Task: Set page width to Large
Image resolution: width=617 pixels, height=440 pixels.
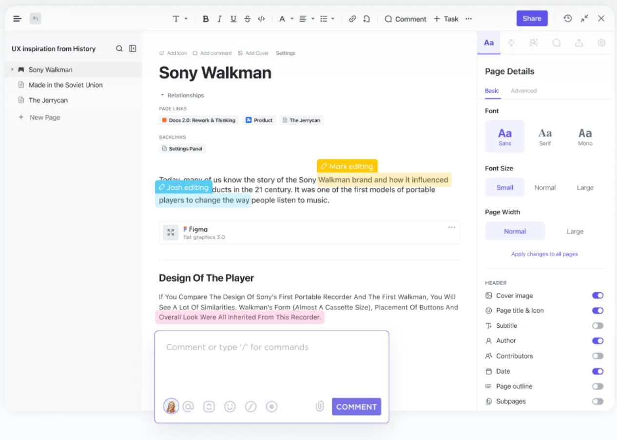Action: coord(575,231)
